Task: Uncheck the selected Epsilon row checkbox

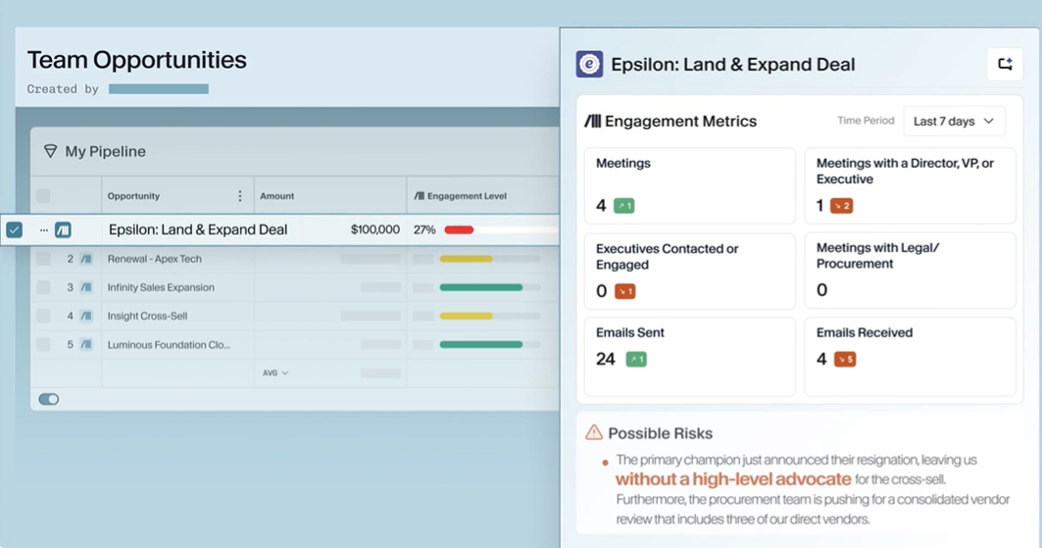Action: click(x=14, y=229)
